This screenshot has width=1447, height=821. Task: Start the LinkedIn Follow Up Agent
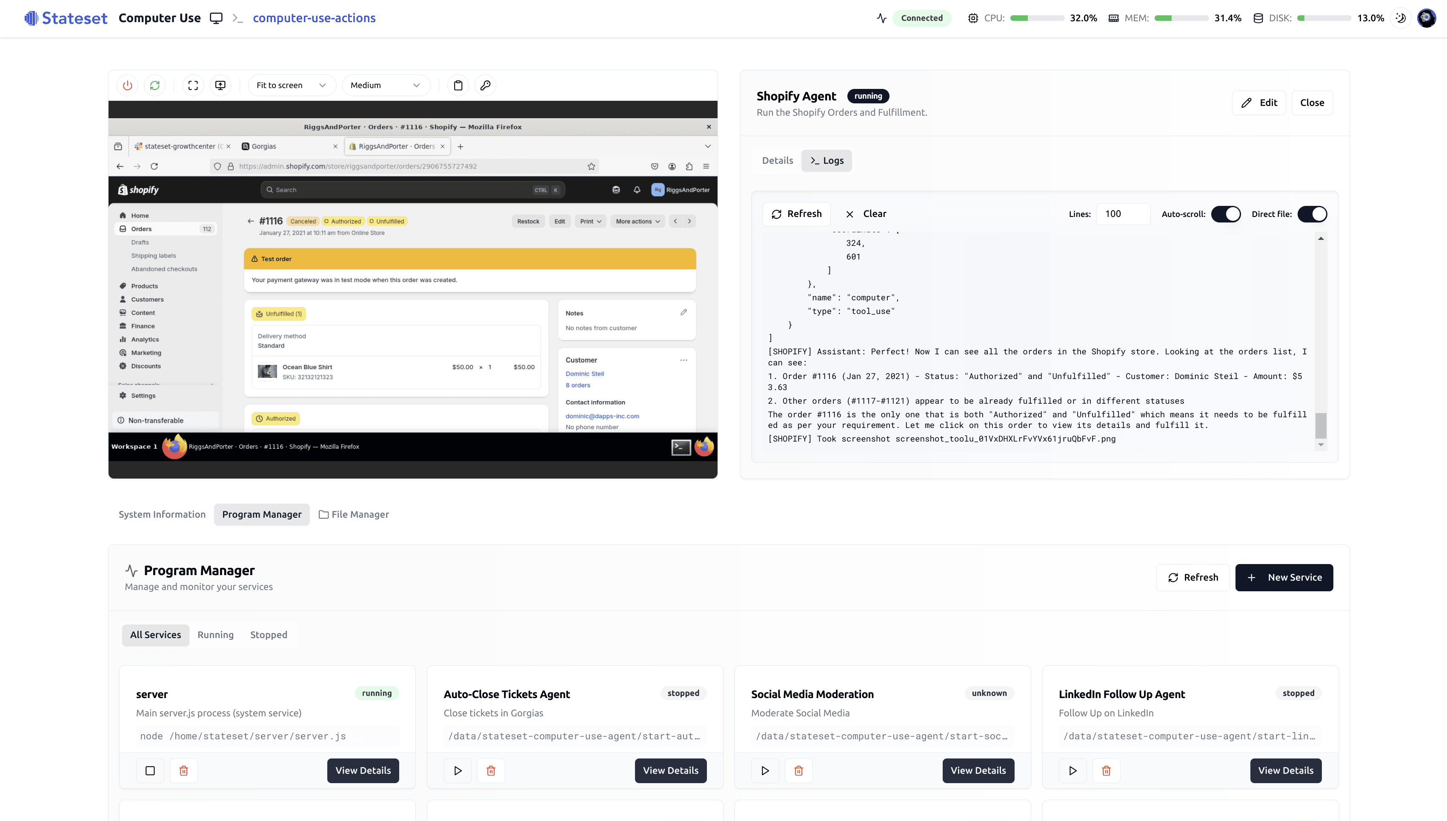pyautogui.click(x=1072, y=771)
